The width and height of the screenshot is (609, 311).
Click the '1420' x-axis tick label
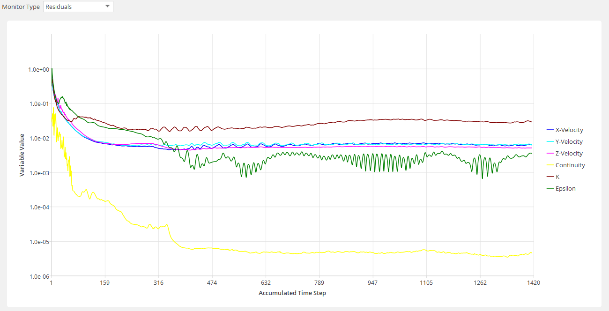pos(534,283)
